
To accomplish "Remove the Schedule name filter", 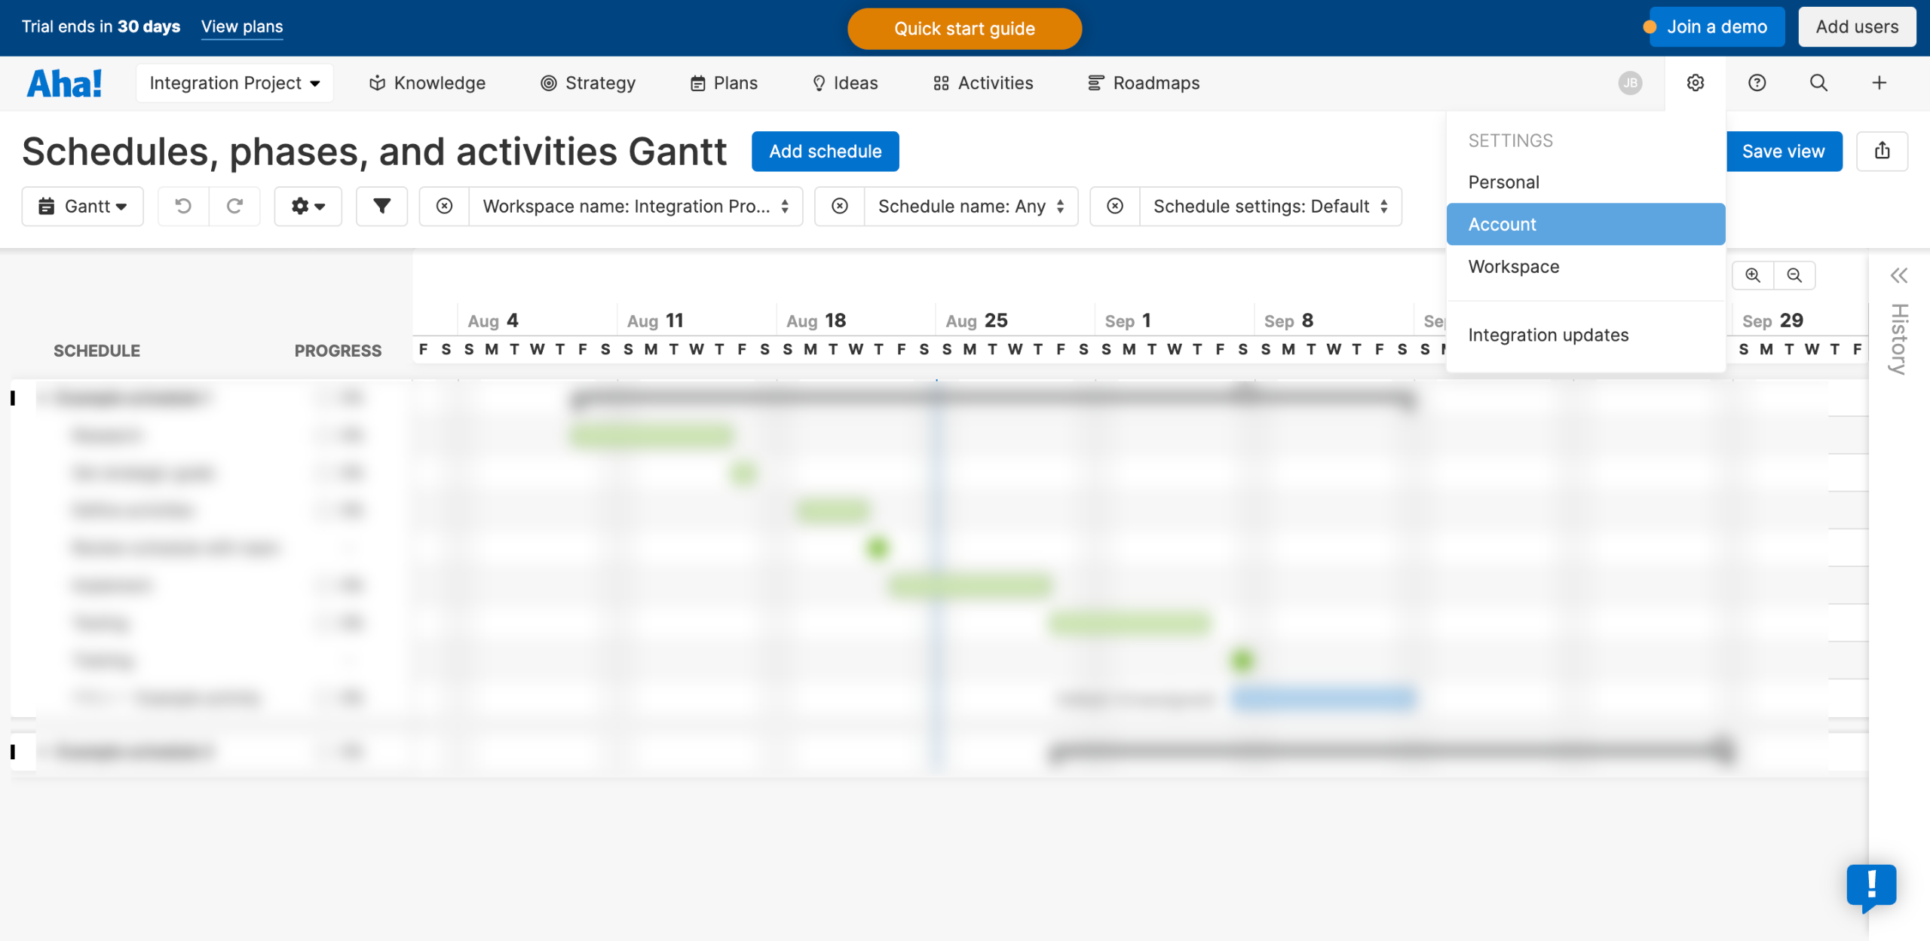I will [840, 206].
